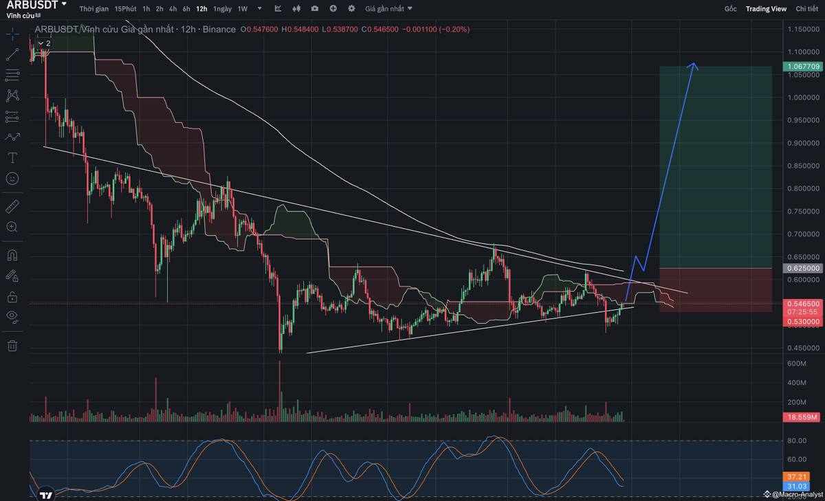Click the 80.00 oscillator axis label

pos(795,441)
